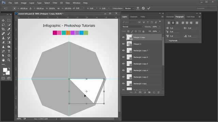218x122 pixels.
Task: Select the Pen tool
Action: click(3, 51)
